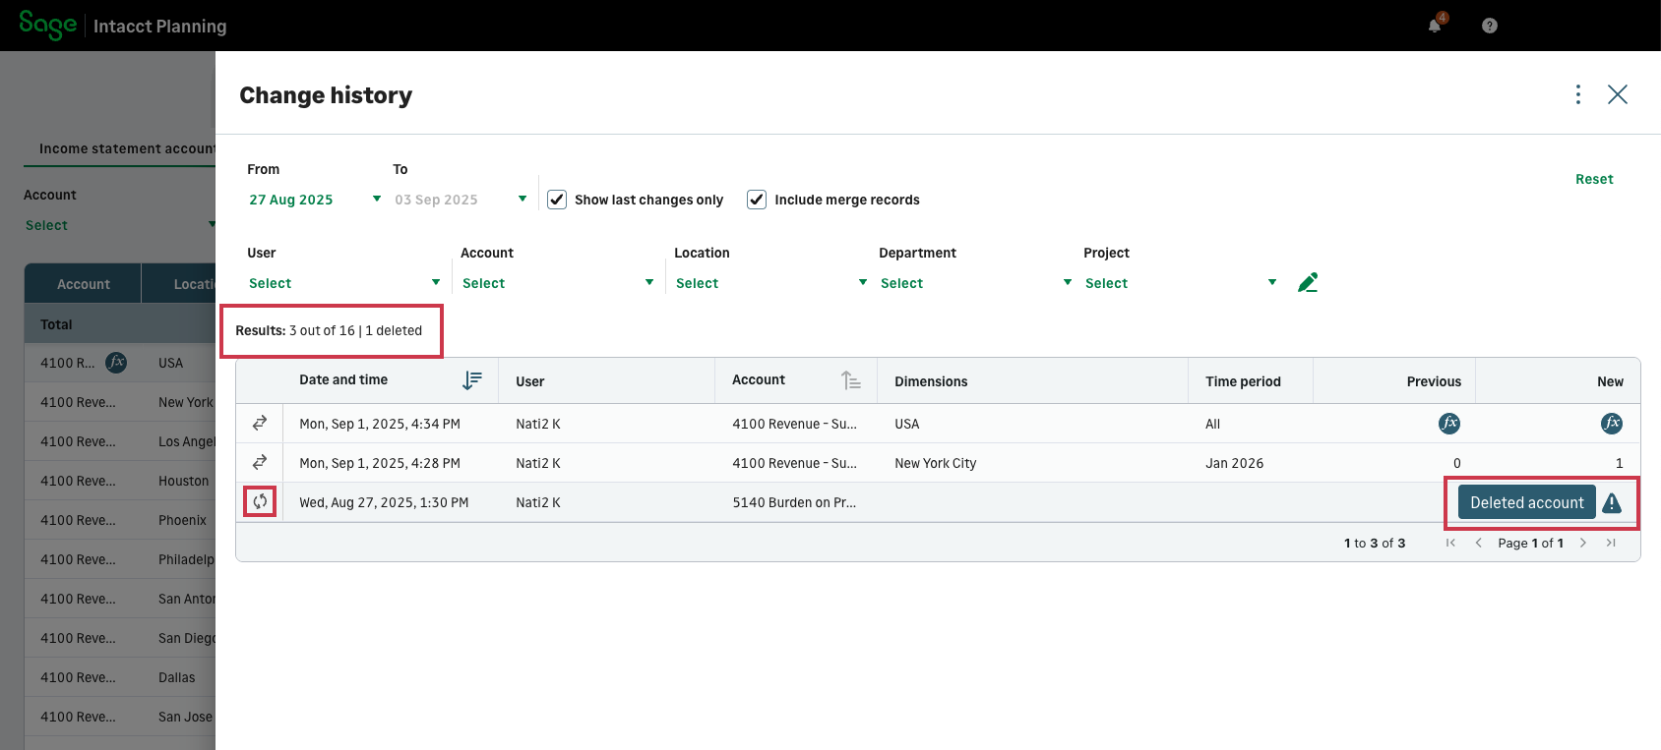Close the Change history panel

[1617, 94]
